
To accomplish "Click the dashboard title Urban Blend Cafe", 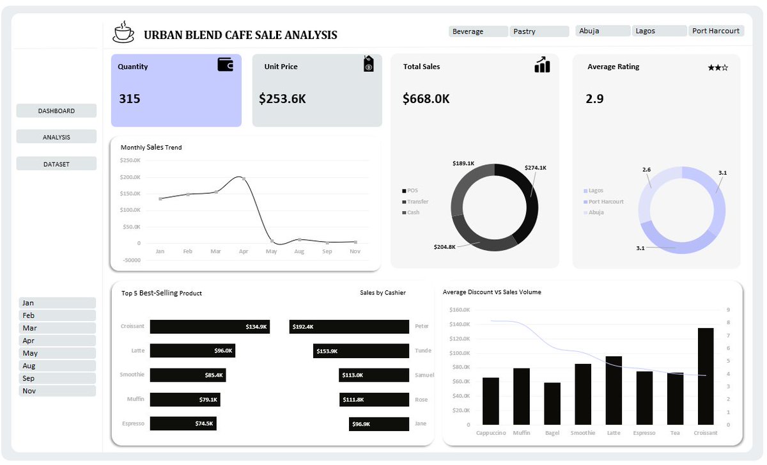I will (x=240, y=35).
